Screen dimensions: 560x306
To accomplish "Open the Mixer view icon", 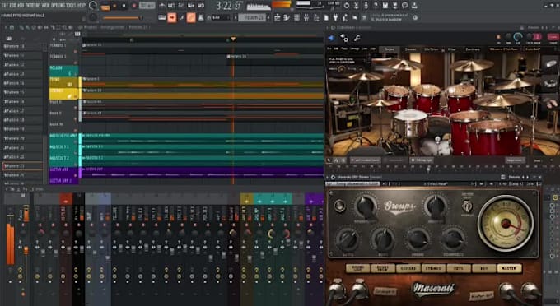I will tap(306, 17).
